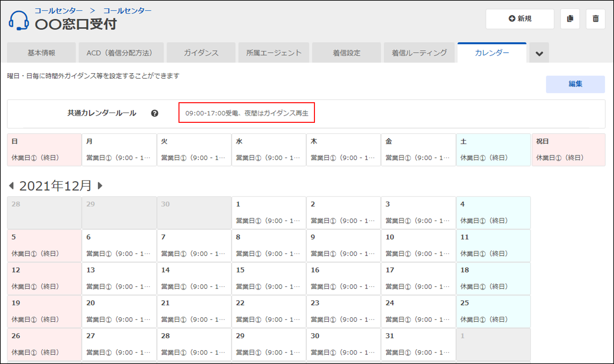Select December 24 calendar cell
This screenshot has width=614, height=364.
[418, 311]
